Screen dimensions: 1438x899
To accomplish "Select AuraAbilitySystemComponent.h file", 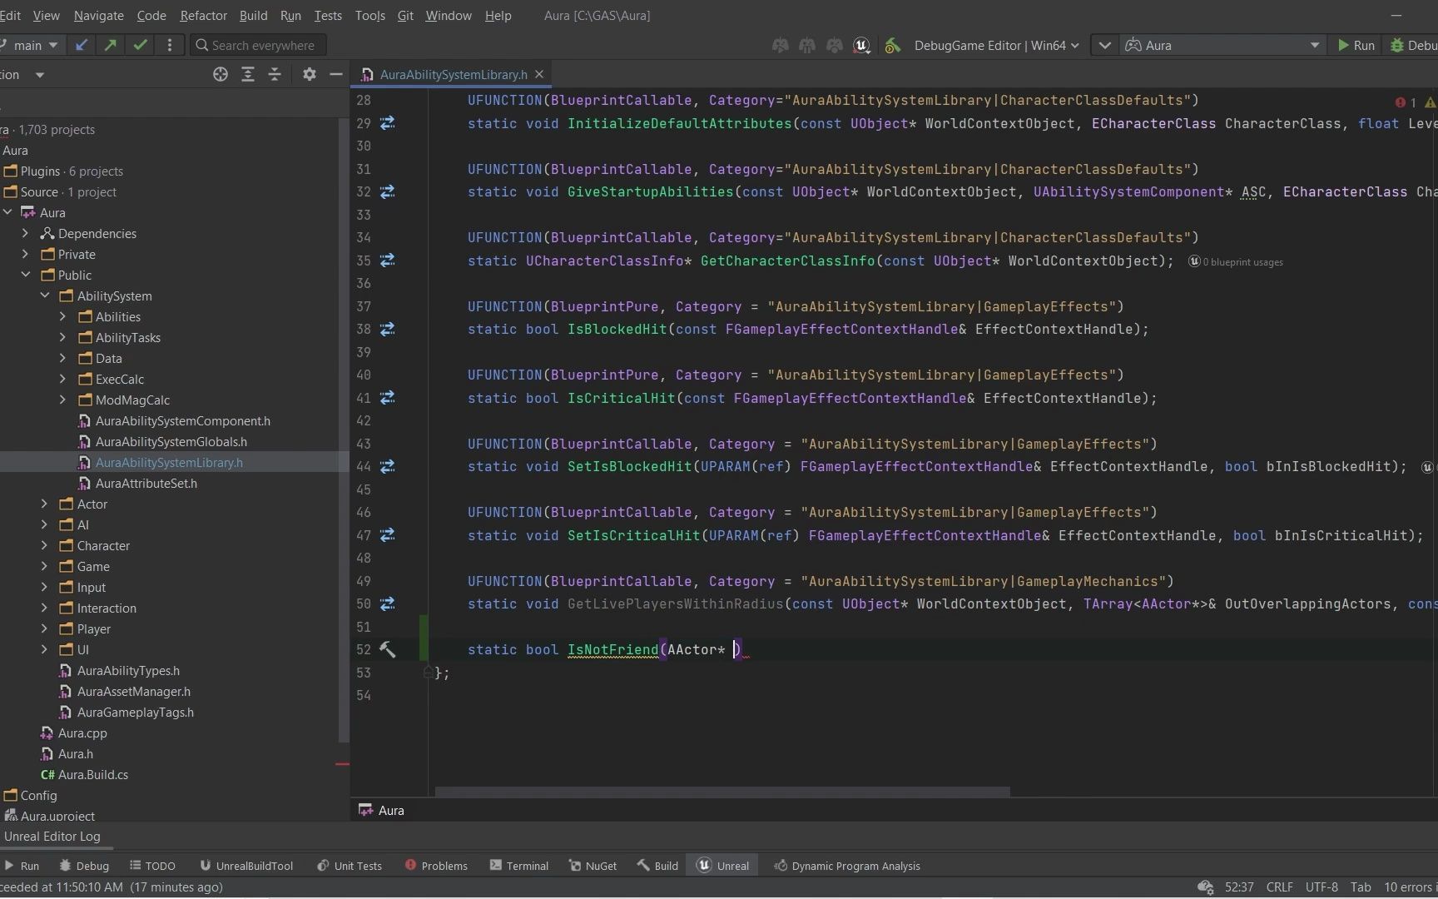I will point(182,421).
